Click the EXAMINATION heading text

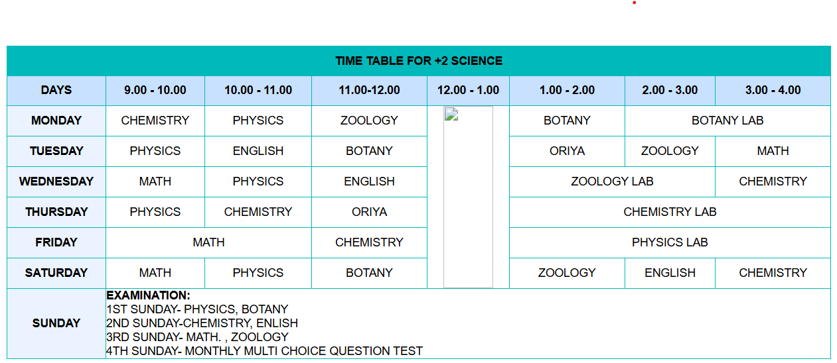tap(148, 295)
